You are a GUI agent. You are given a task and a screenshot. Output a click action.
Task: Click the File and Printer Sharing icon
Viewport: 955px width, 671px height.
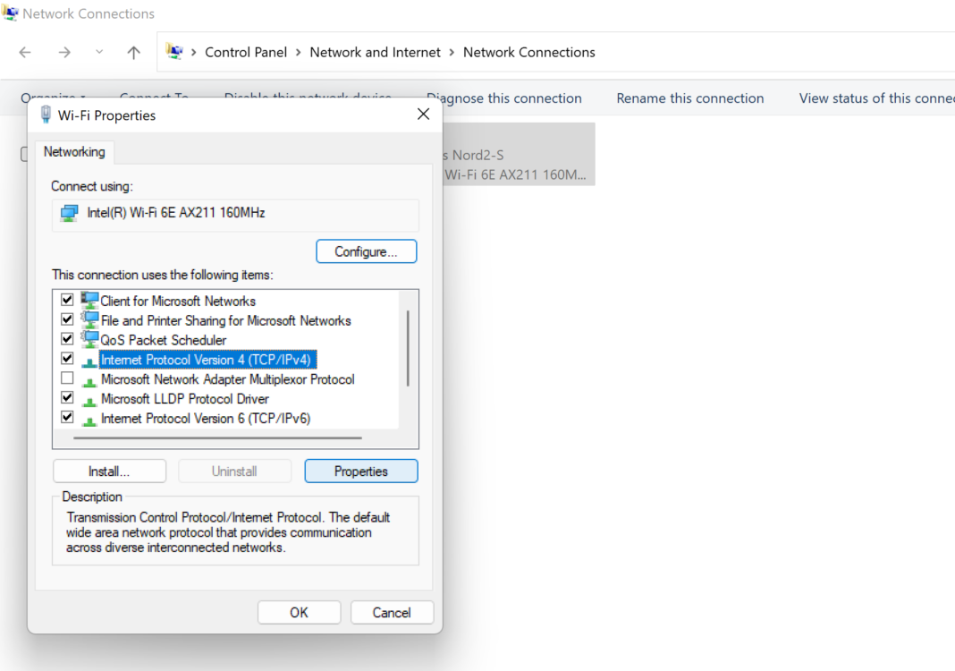point(89,319)
